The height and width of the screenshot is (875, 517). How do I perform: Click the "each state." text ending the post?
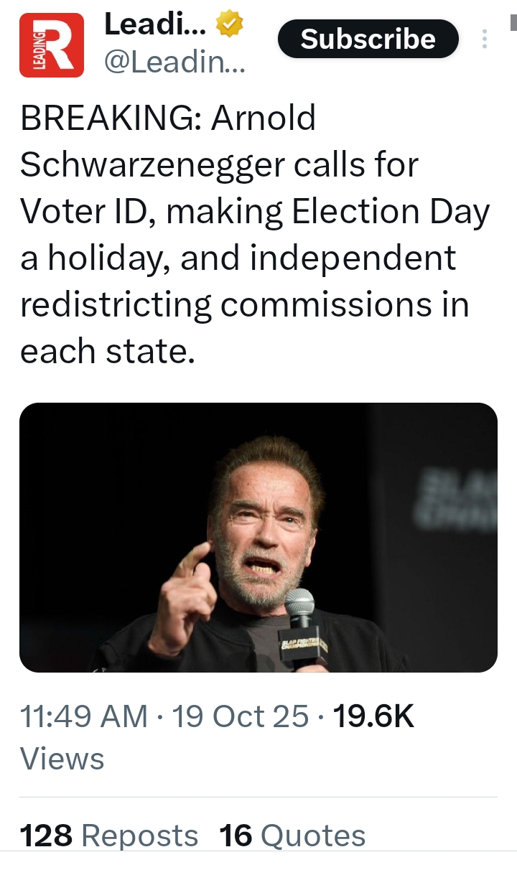(108, 352)
